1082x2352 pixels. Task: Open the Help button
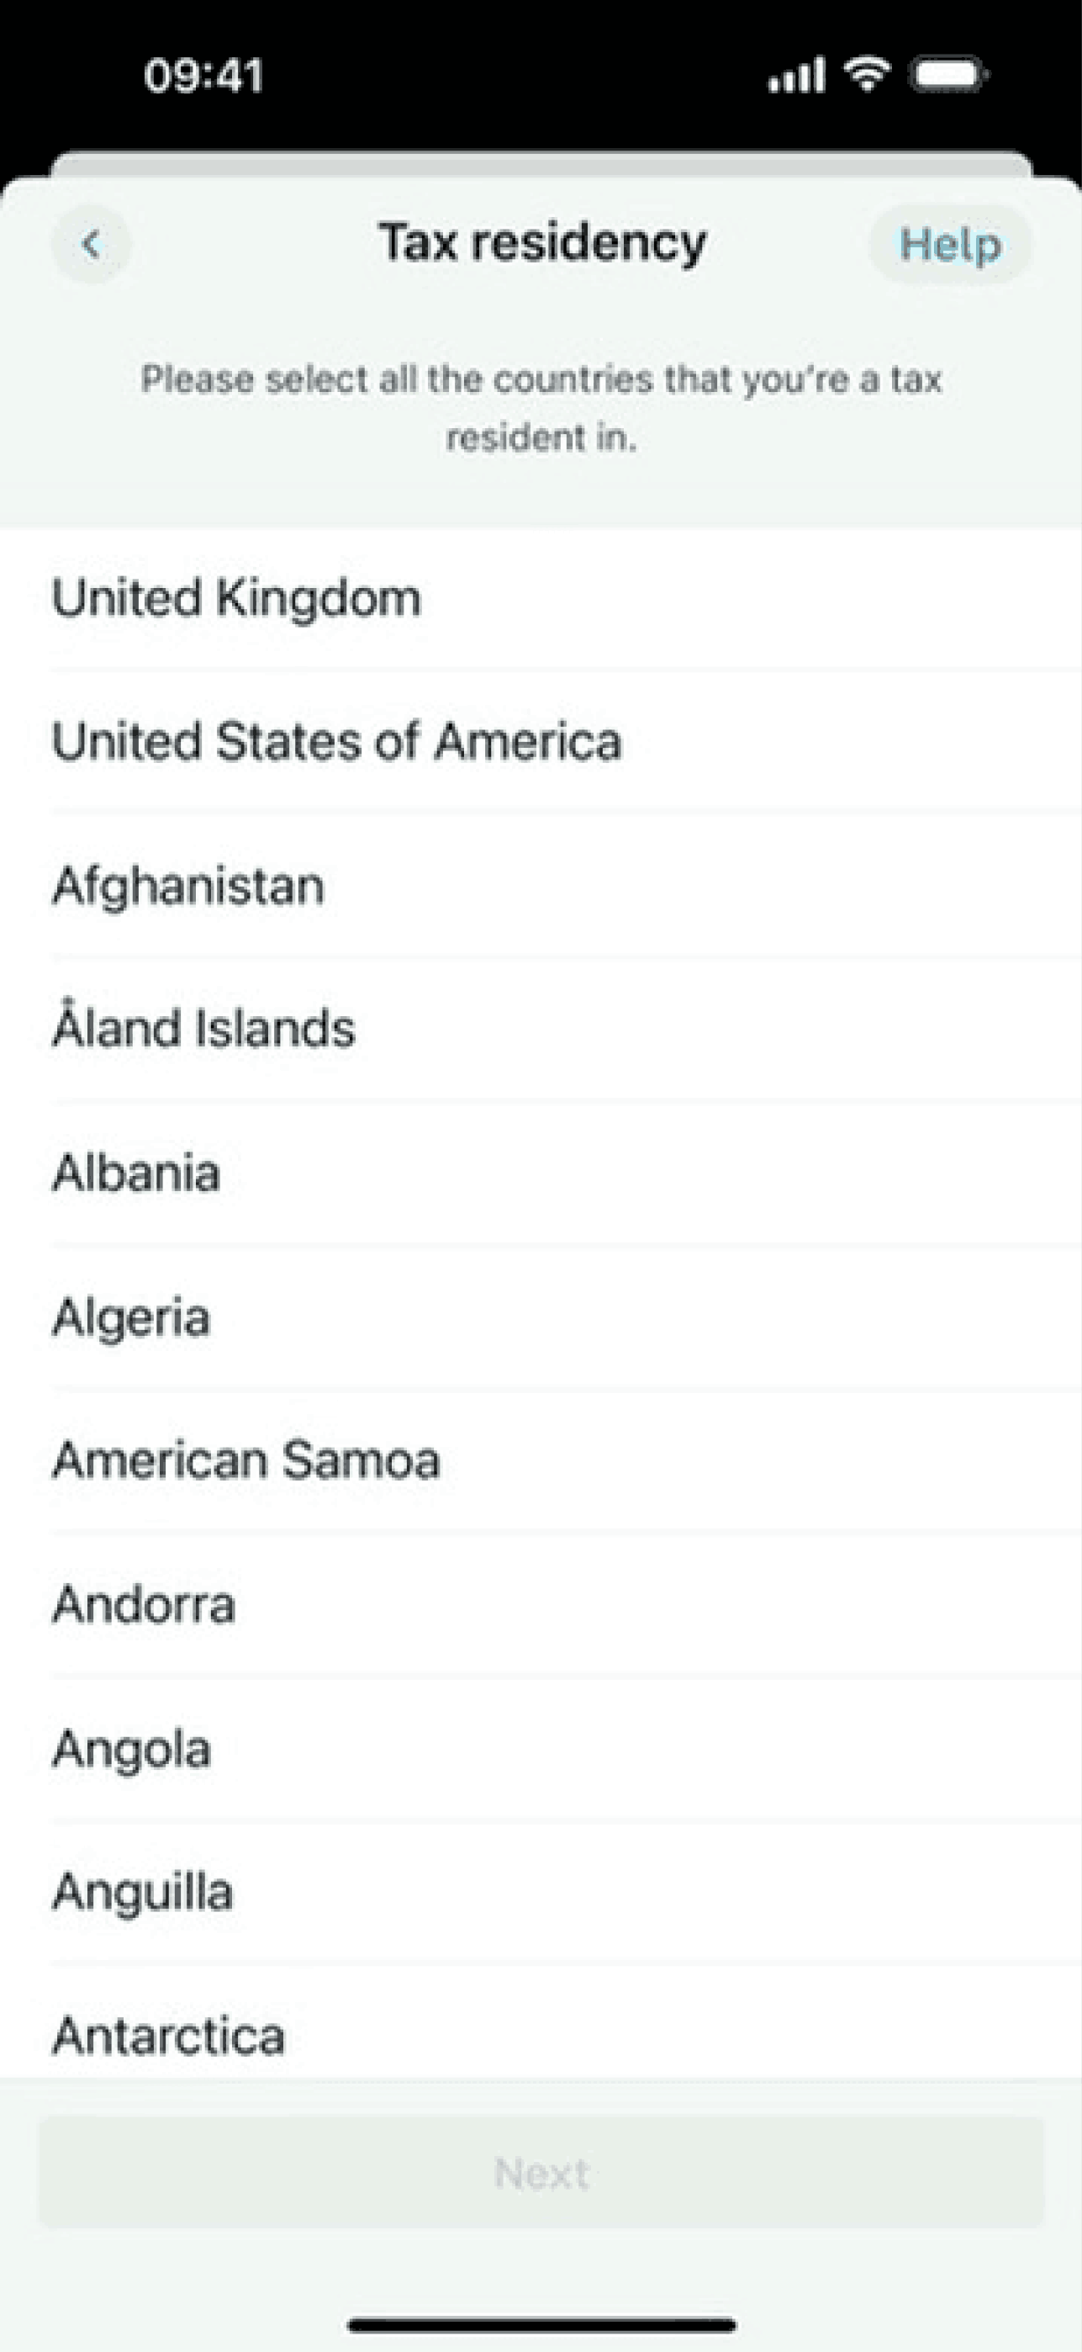(x=950, y=245)
